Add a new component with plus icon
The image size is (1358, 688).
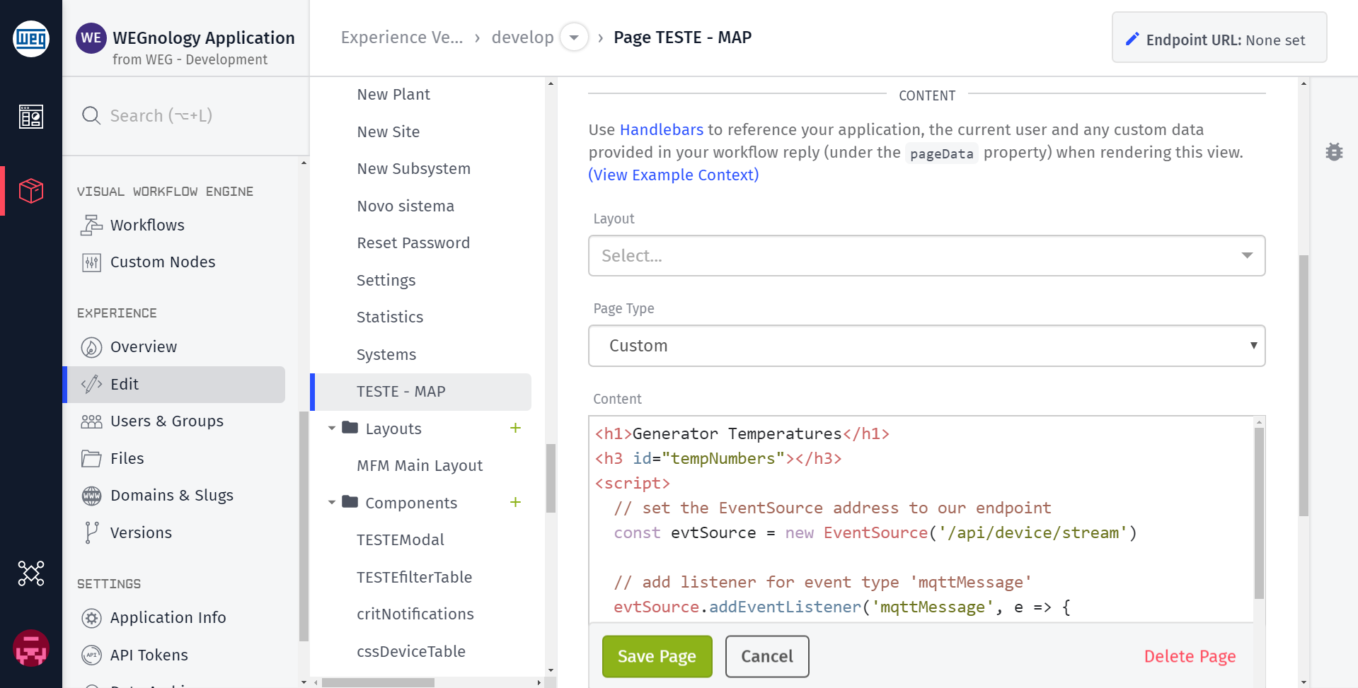pos(515,502)
